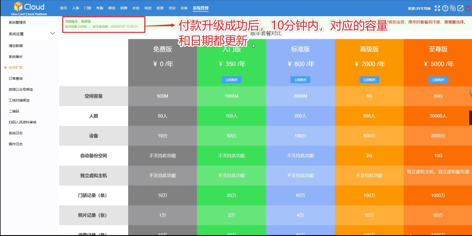Click the ¥ 350 /年 price
Image resolution: width=472 pixels, height=236 pixels.
(232, 64)
